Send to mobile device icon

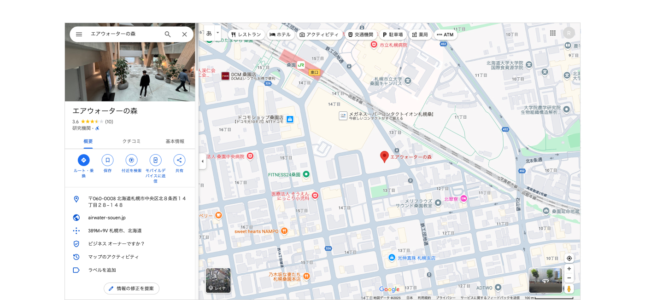tap(155, 160)
